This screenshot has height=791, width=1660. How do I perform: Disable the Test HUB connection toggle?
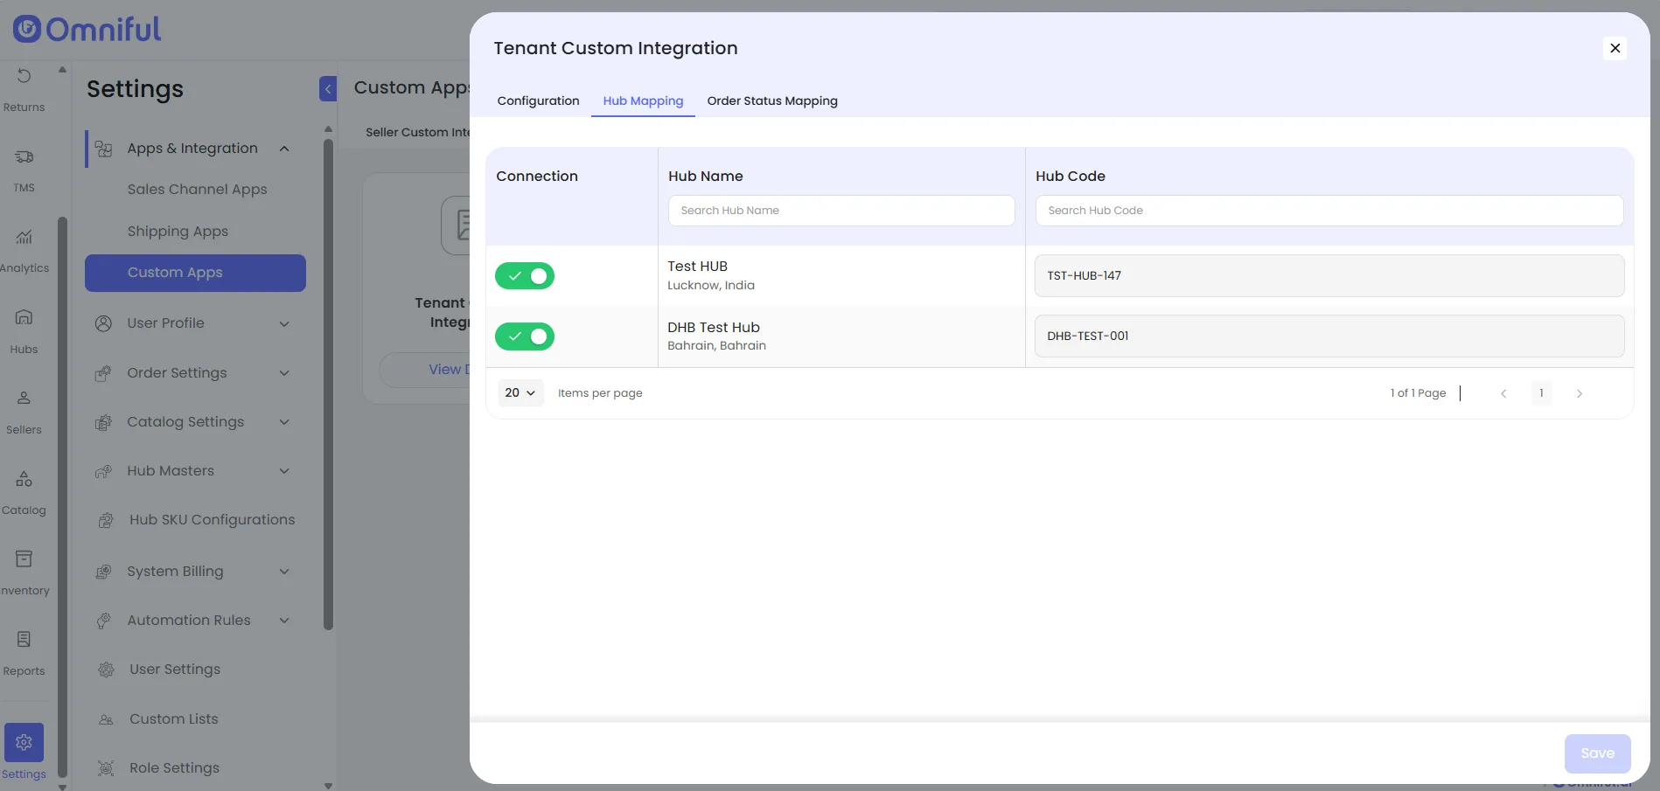click(x=525, y=276)
